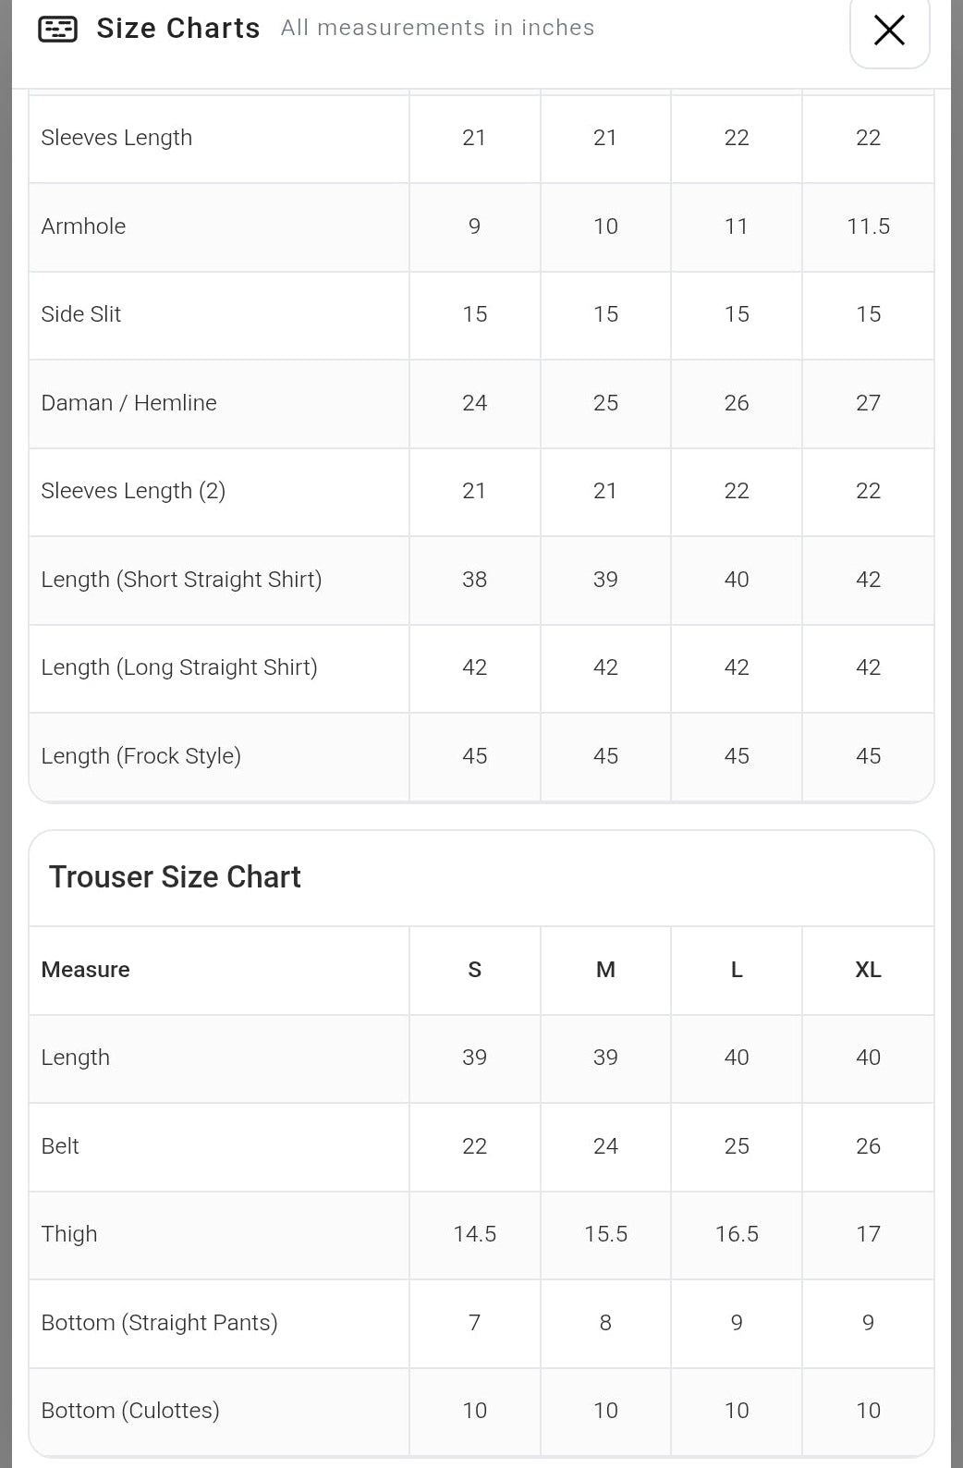Select the Thigh small value 14.5
Screen dimensions: 963x1468
pos(475,1234)
